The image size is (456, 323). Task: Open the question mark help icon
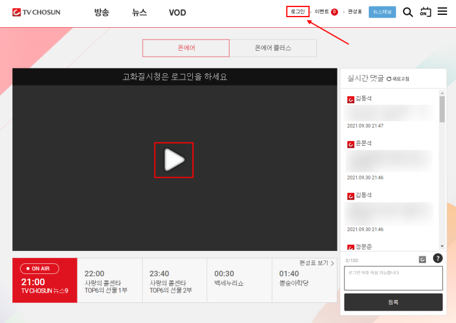(x=438, y=258)
